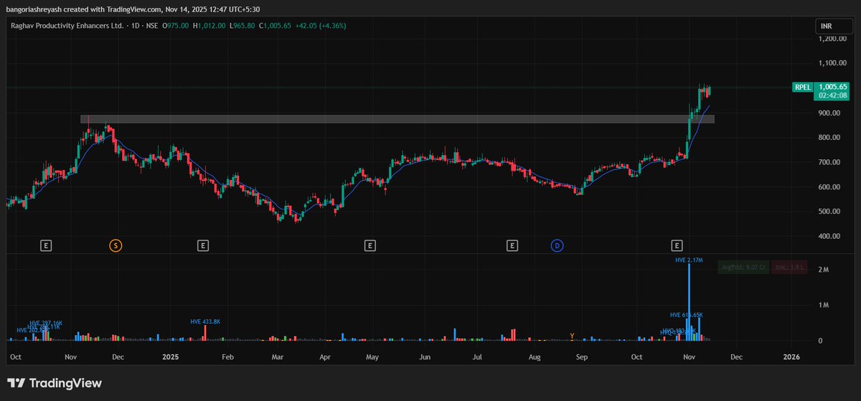The width and height of the screenshot is (861, 401).
Task: Click the earliest earnings E marker, October 2024
Action: 46,246
